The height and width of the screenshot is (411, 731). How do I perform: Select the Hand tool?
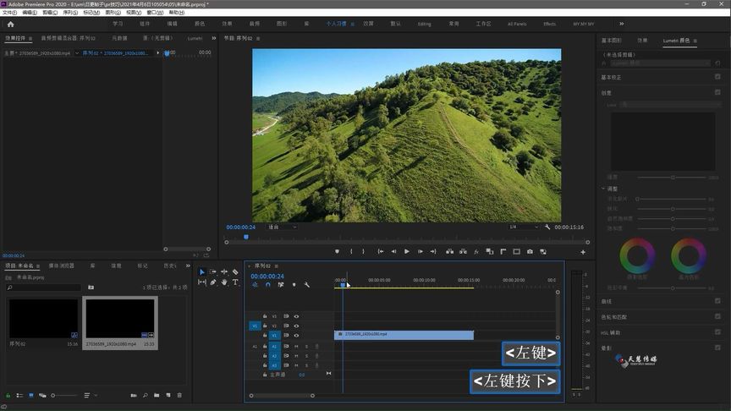tap(223, 282)
